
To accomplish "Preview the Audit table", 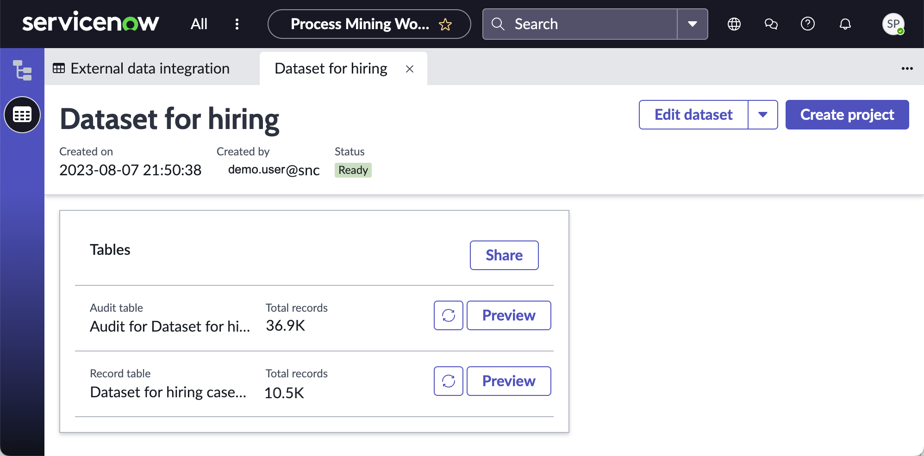I will [509, 315].
